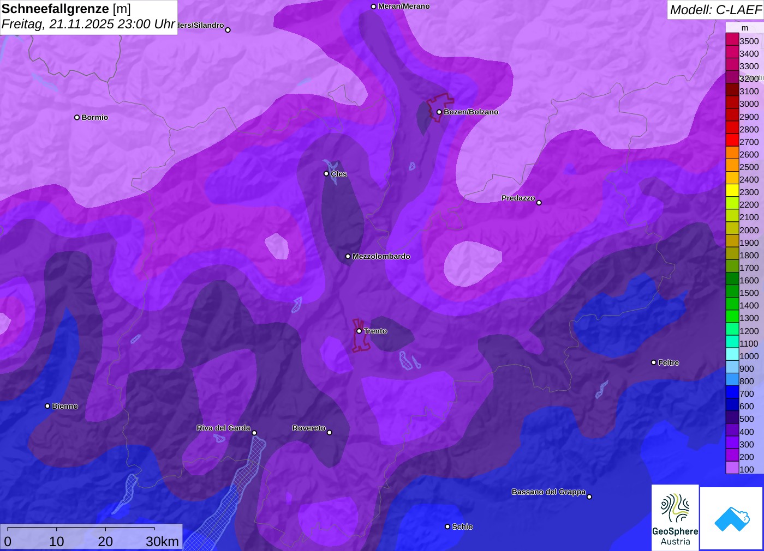Select the Bienno city marker dot
The height and width of the screenshot is (551, 764).
point(47,406)
